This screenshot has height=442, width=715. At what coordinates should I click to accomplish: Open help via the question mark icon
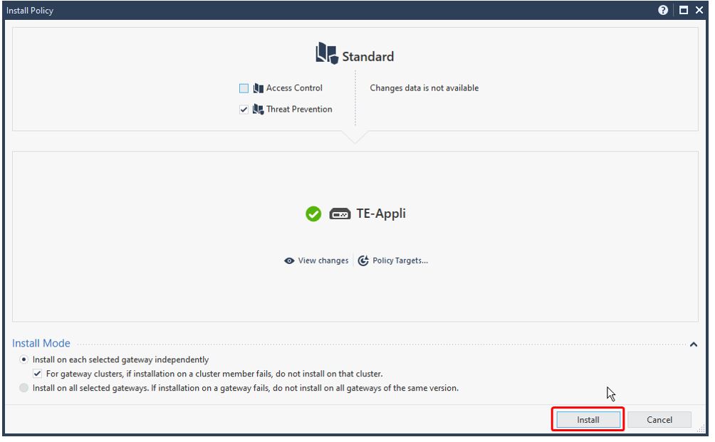(663, 10)
